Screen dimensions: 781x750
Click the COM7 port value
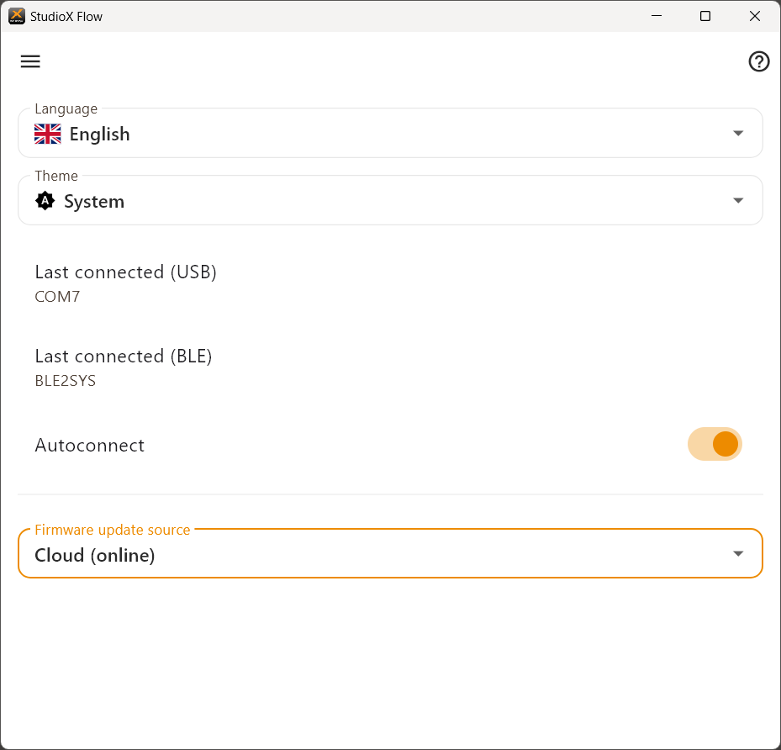(x=57, y=297)
